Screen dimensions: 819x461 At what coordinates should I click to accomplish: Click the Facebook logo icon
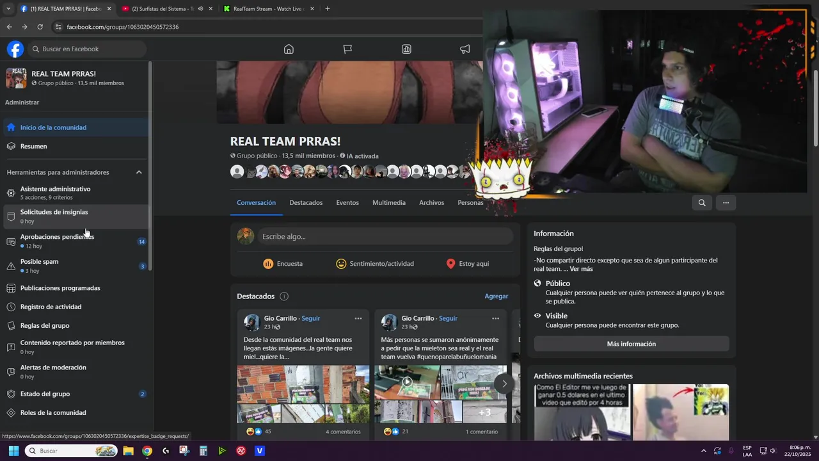[15, 49]
